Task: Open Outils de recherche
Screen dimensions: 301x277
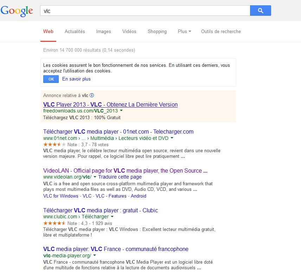Action: (221, 32)
